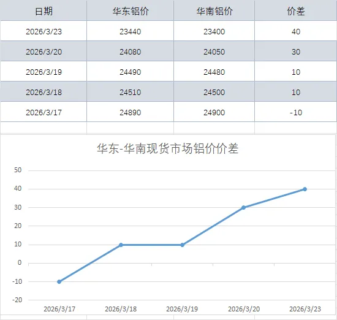This screenshot has height=320, width=337.
Task: Click the date cell 2026/3/19 in table
Action: point(44,72)
